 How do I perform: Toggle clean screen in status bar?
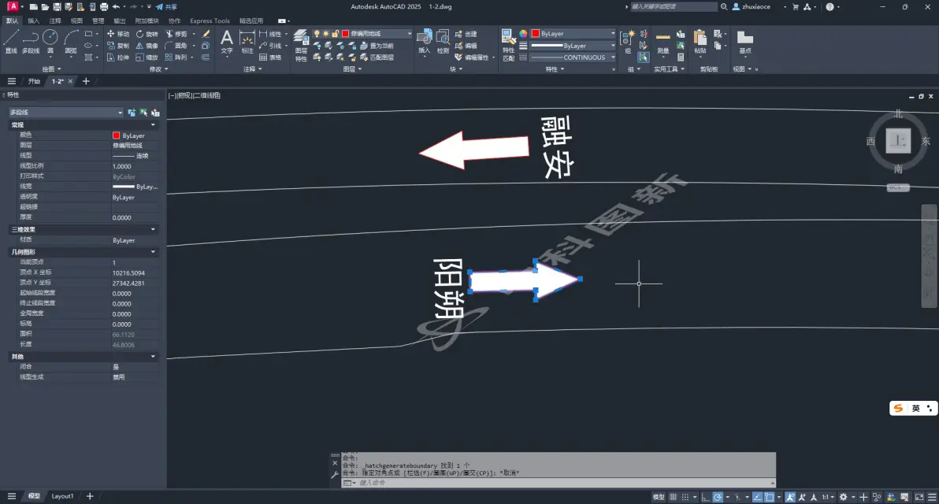(x=919, y=497)
